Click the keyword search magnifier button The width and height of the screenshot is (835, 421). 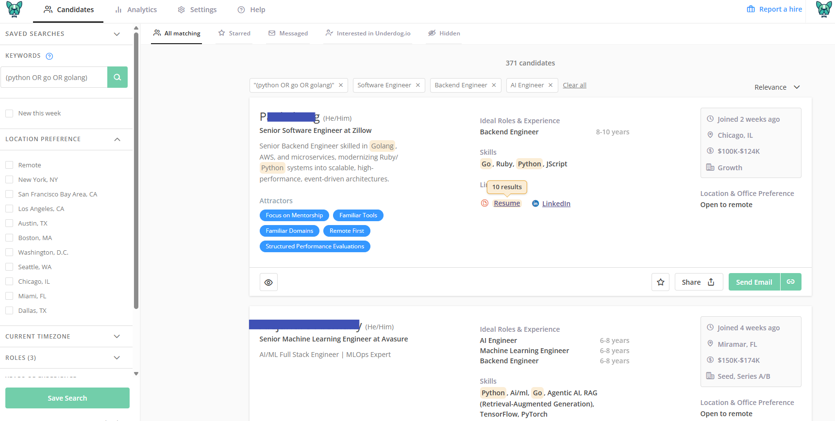117,77
